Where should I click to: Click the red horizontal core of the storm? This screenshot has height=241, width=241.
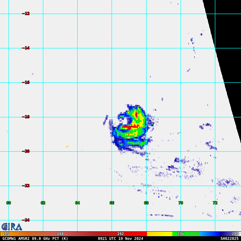coord(129,127)
